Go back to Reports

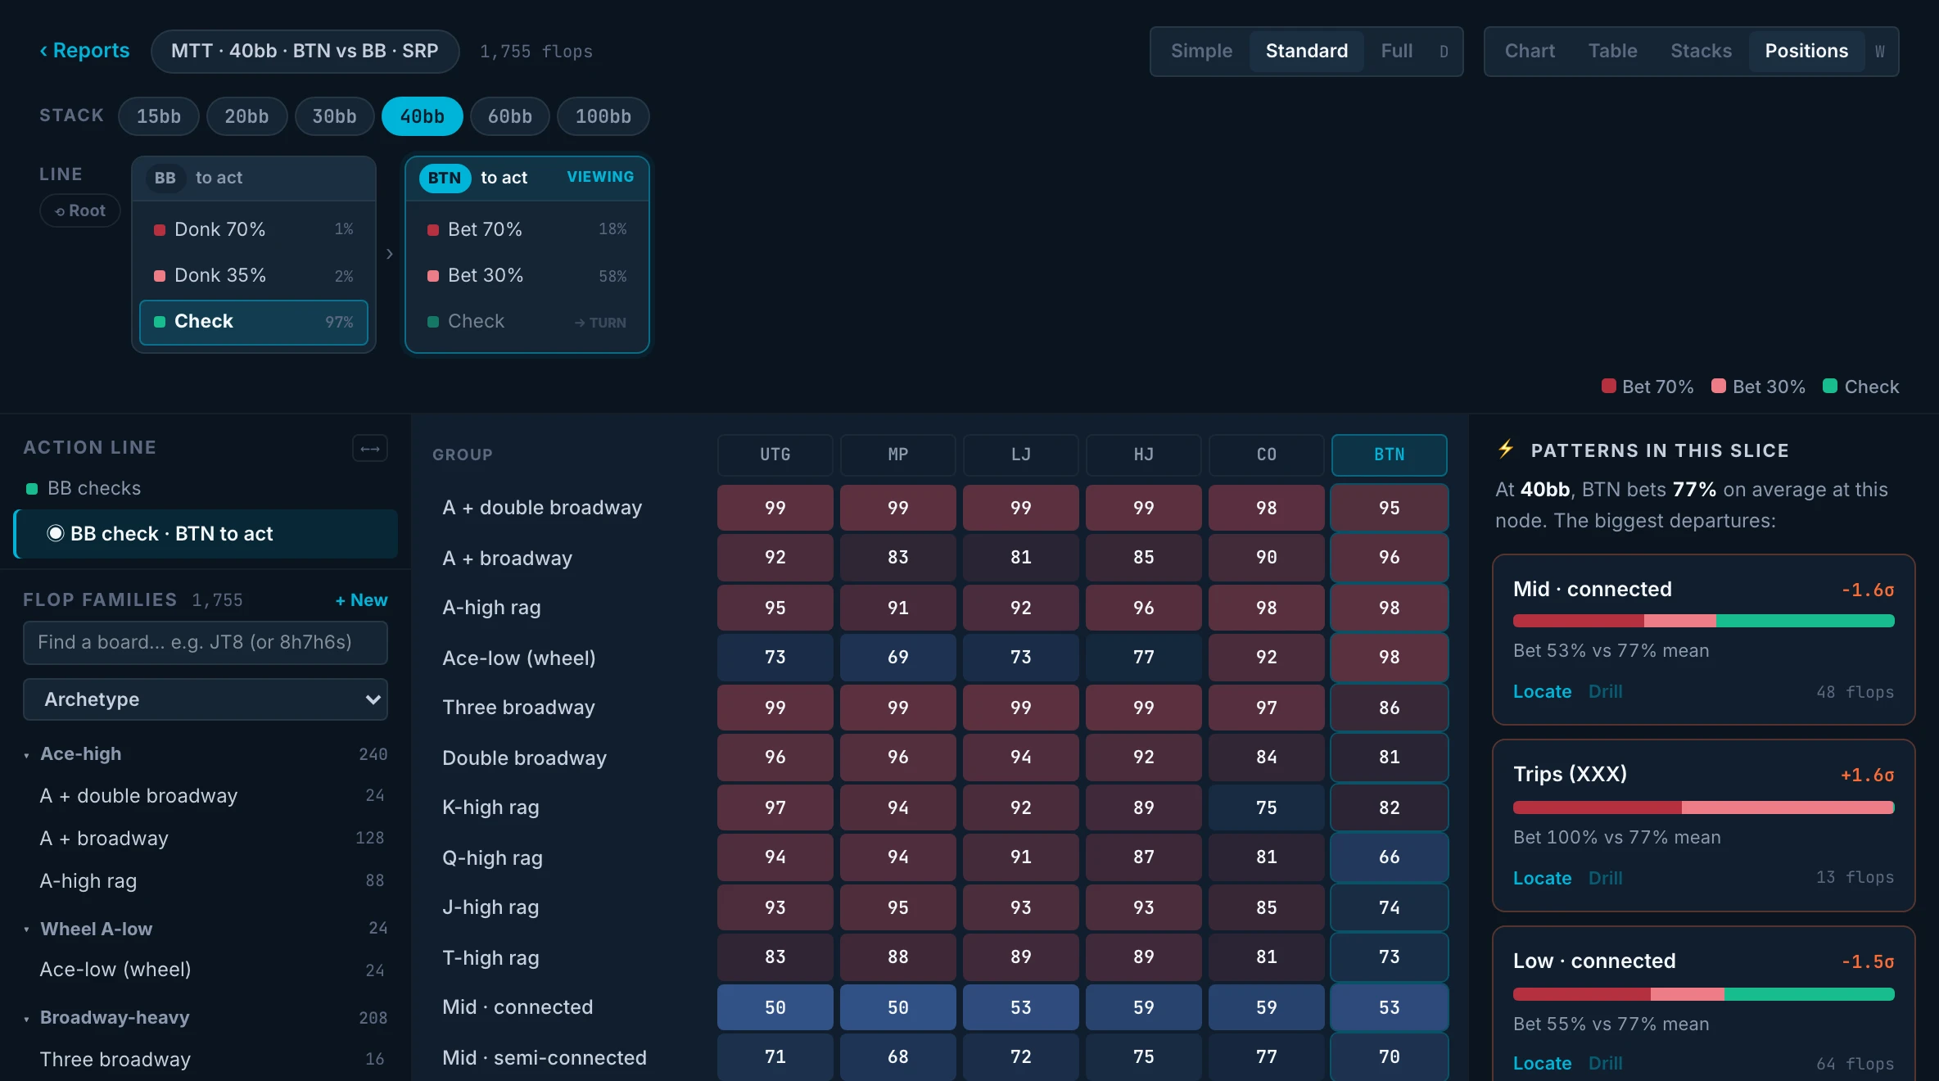click(84, 51)
